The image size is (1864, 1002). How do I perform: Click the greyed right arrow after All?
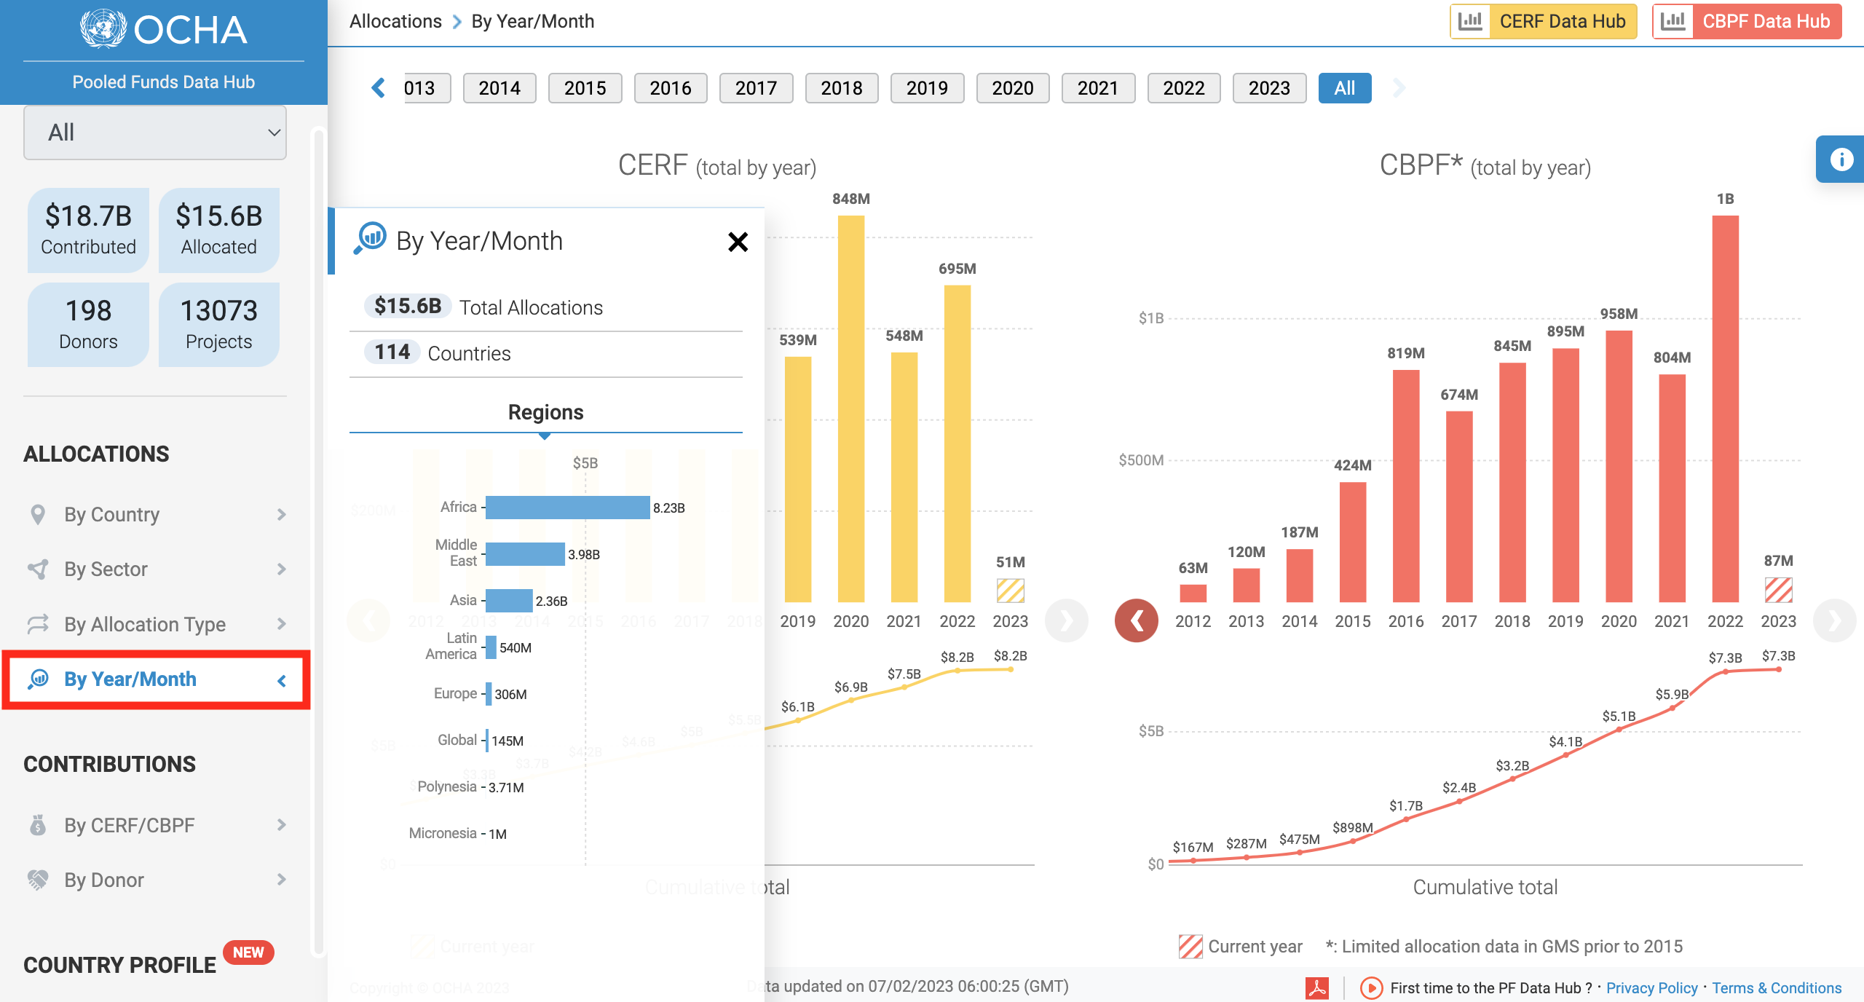[1398, 88]
